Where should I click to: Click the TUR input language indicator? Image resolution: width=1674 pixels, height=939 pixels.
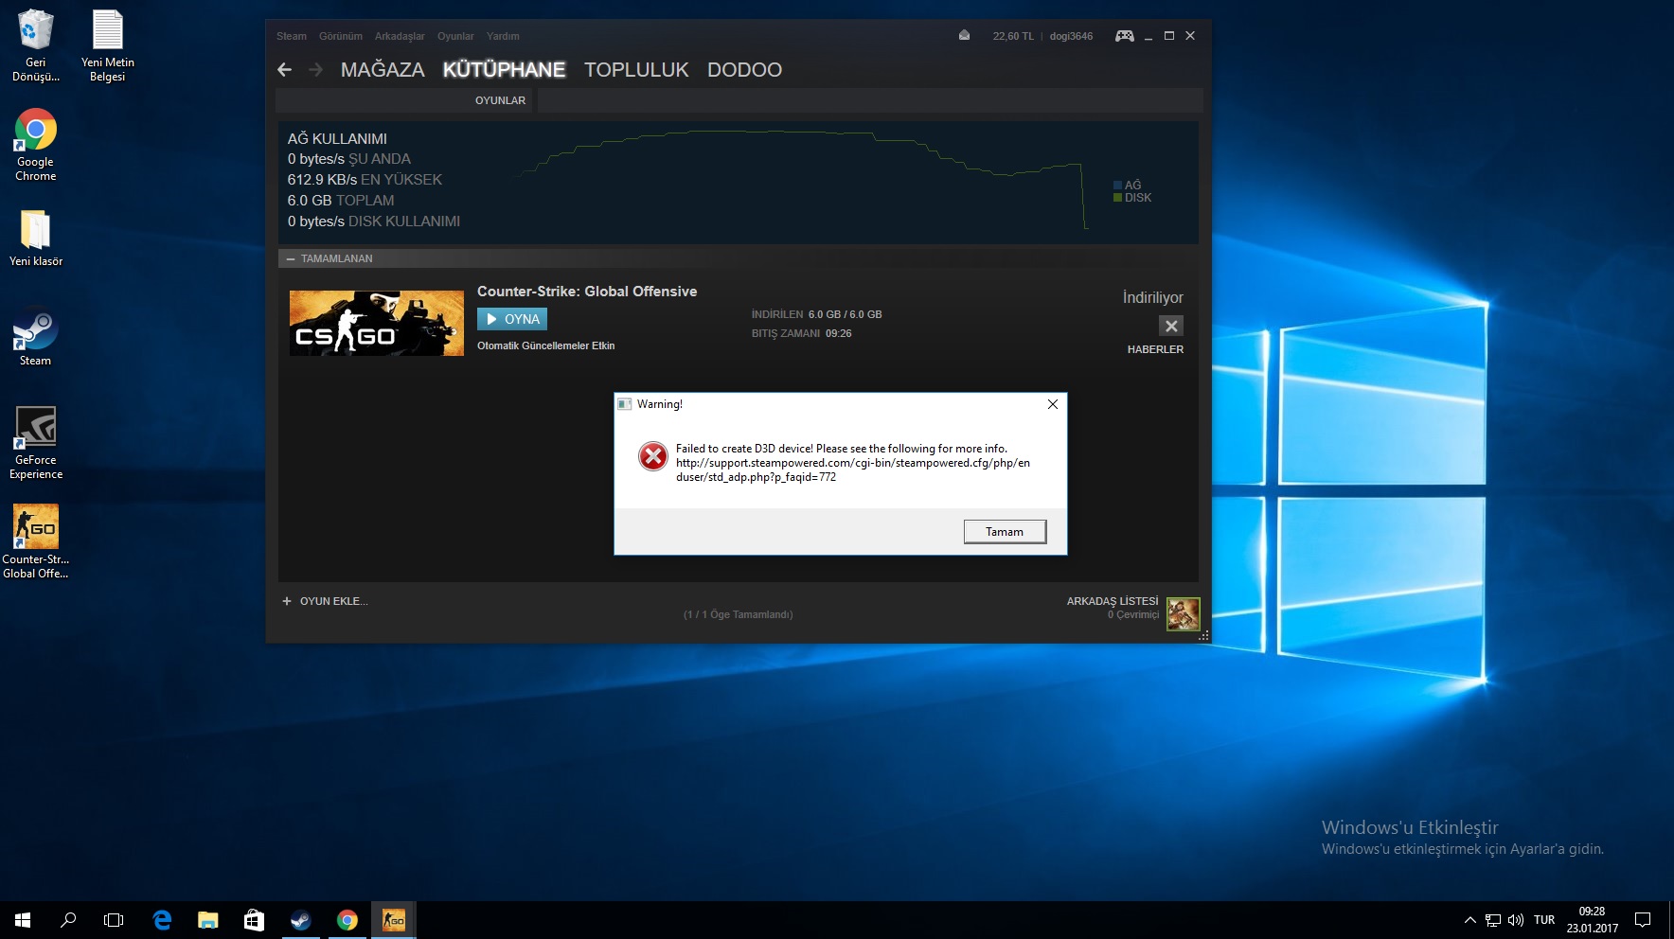pyautogui.click(x=1544, y=920)
